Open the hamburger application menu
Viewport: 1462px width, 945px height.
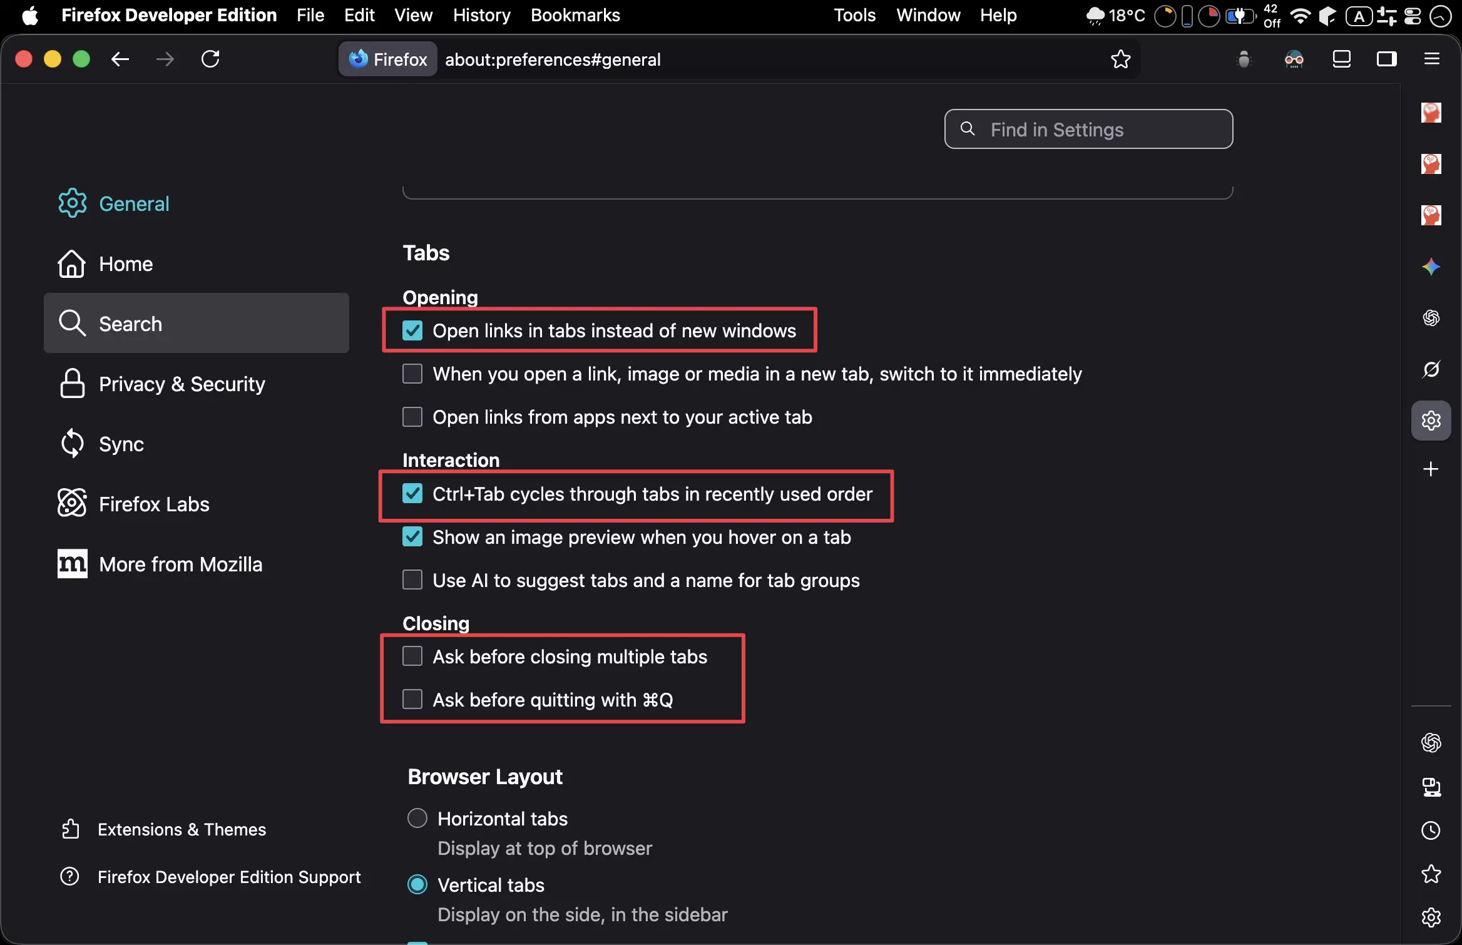pyautogui.click(x=1432, y=59)
